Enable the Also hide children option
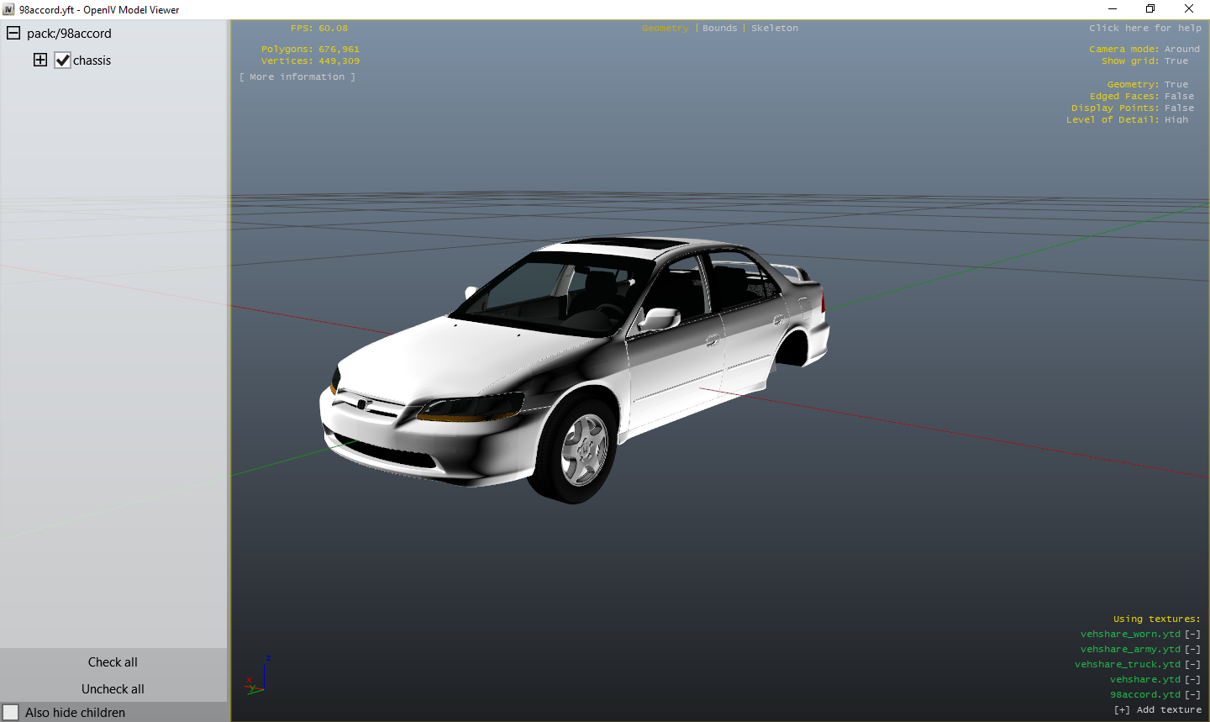Viewport: 1210px width, 722px height. tap(12, 712)
